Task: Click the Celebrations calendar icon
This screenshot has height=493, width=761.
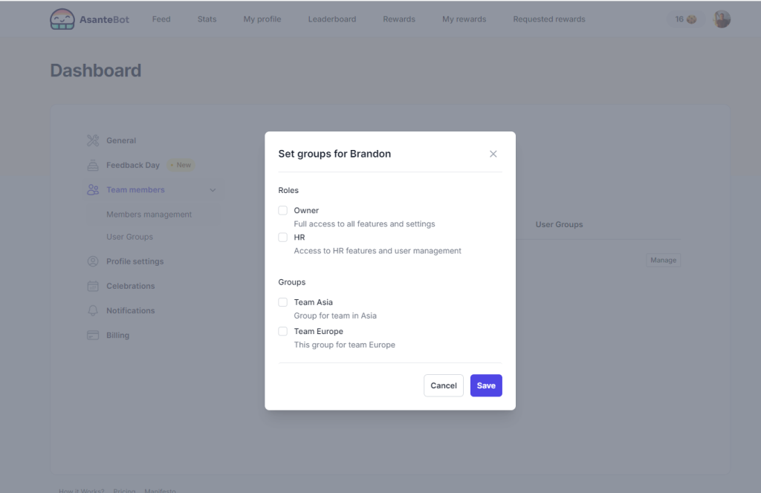Action: pyautogui.click(x=93, y=286)
